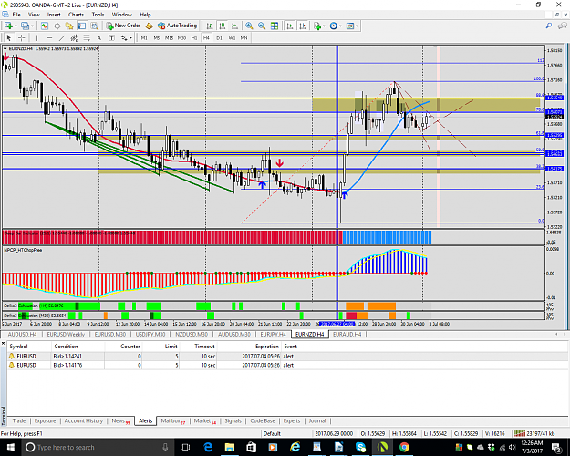Switch to the EURAUD,H4 chart tab
Image resolution: width=570 pixels, height=456 pixels.
[347, 334]
